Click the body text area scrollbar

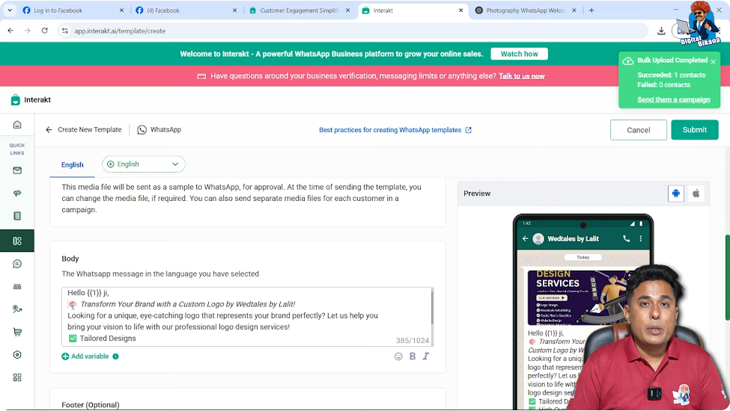click(432, 307)
